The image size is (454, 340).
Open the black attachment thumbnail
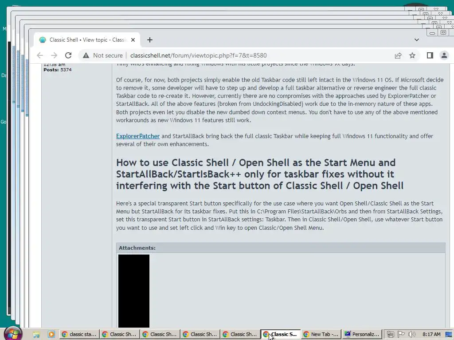[134, 291]
